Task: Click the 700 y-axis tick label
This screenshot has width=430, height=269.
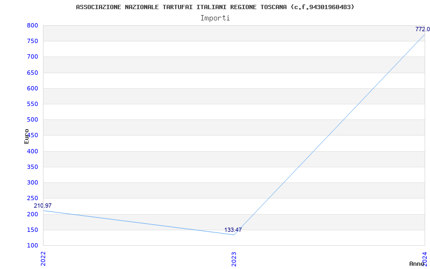Action: [x=32, y=57]
